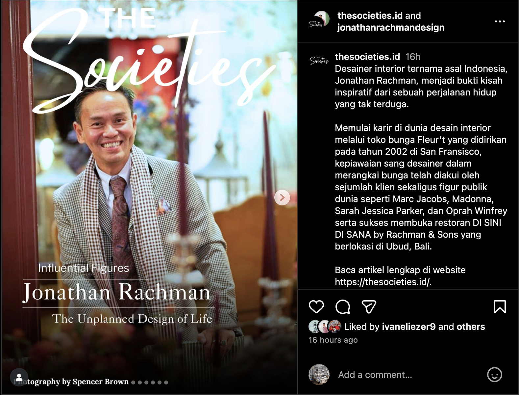Click your own avatar beside the comment field

(319, 375)
